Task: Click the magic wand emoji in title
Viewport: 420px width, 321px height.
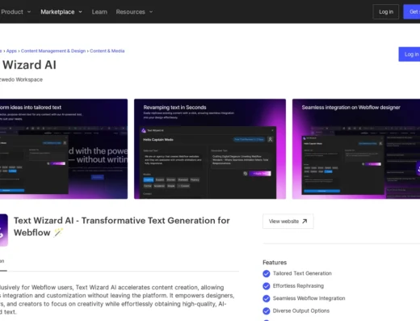Action: [58, 232]
